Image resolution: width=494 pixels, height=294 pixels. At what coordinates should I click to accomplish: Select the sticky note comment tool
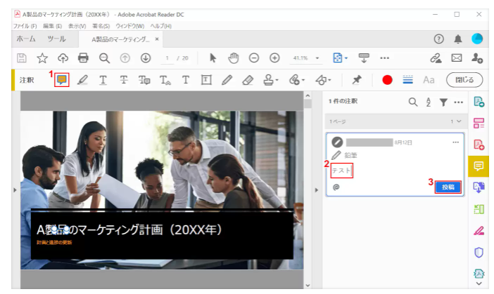[63, 80]
